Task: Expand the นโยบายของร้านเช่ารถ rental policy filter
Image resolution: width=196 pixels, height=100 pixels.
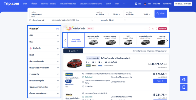Action: [44, 68]
